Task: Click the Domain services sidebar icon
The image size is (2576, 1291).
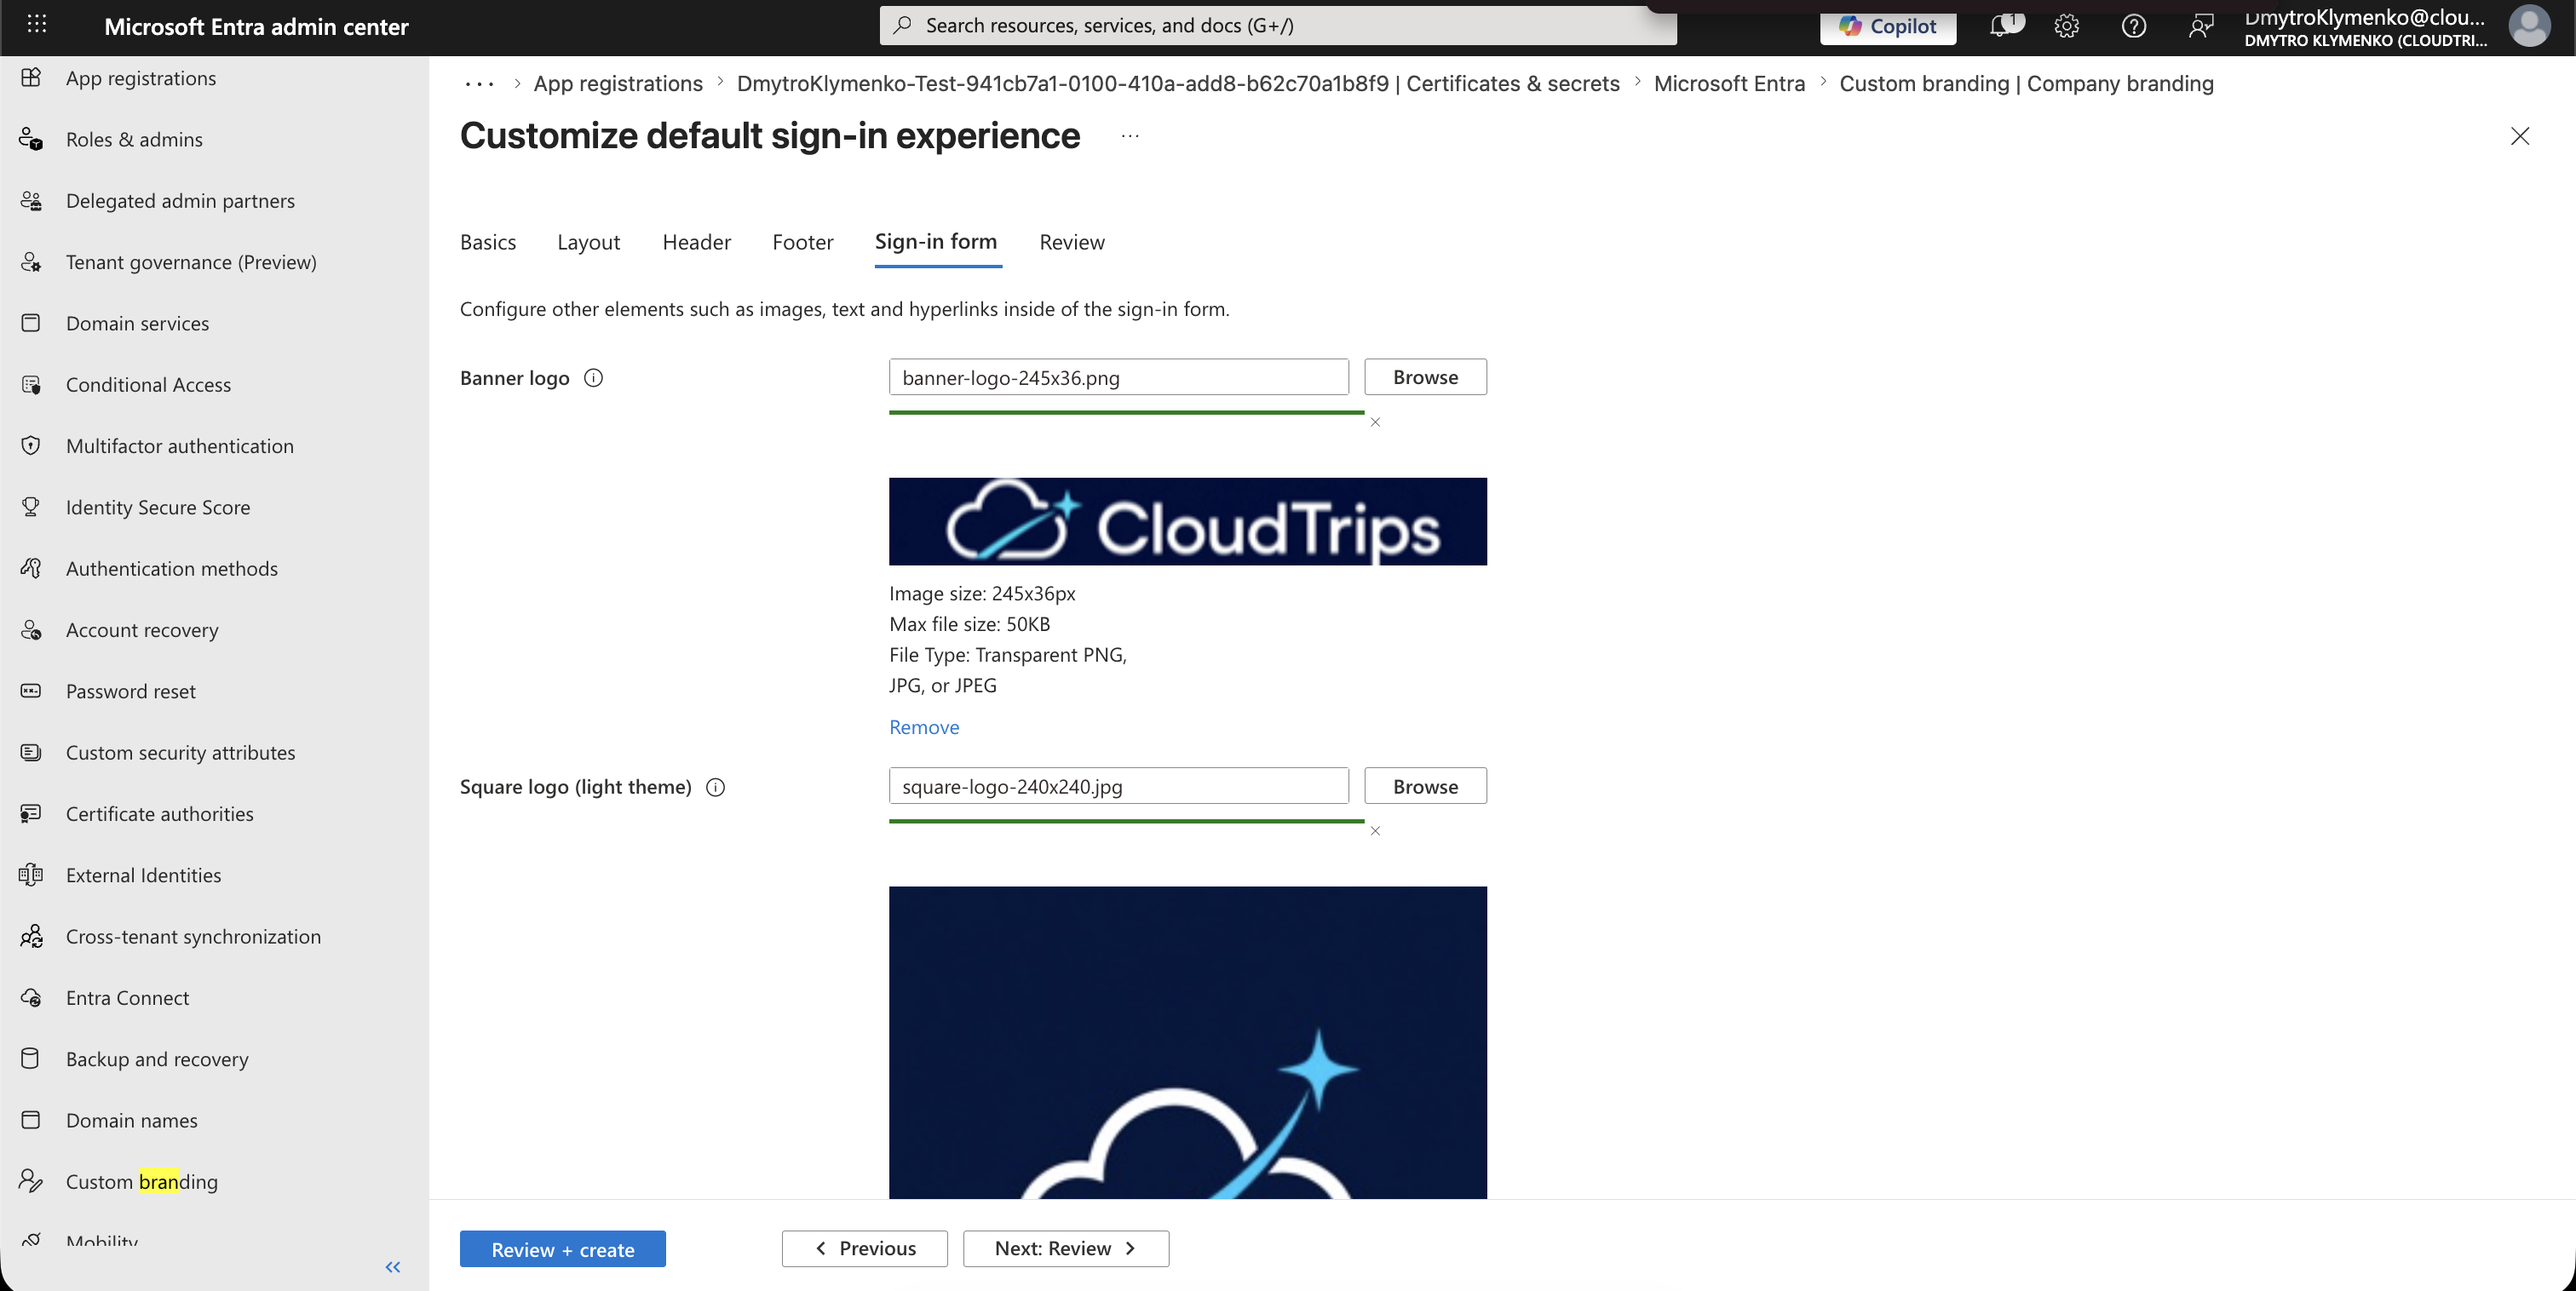Action: 31,322
